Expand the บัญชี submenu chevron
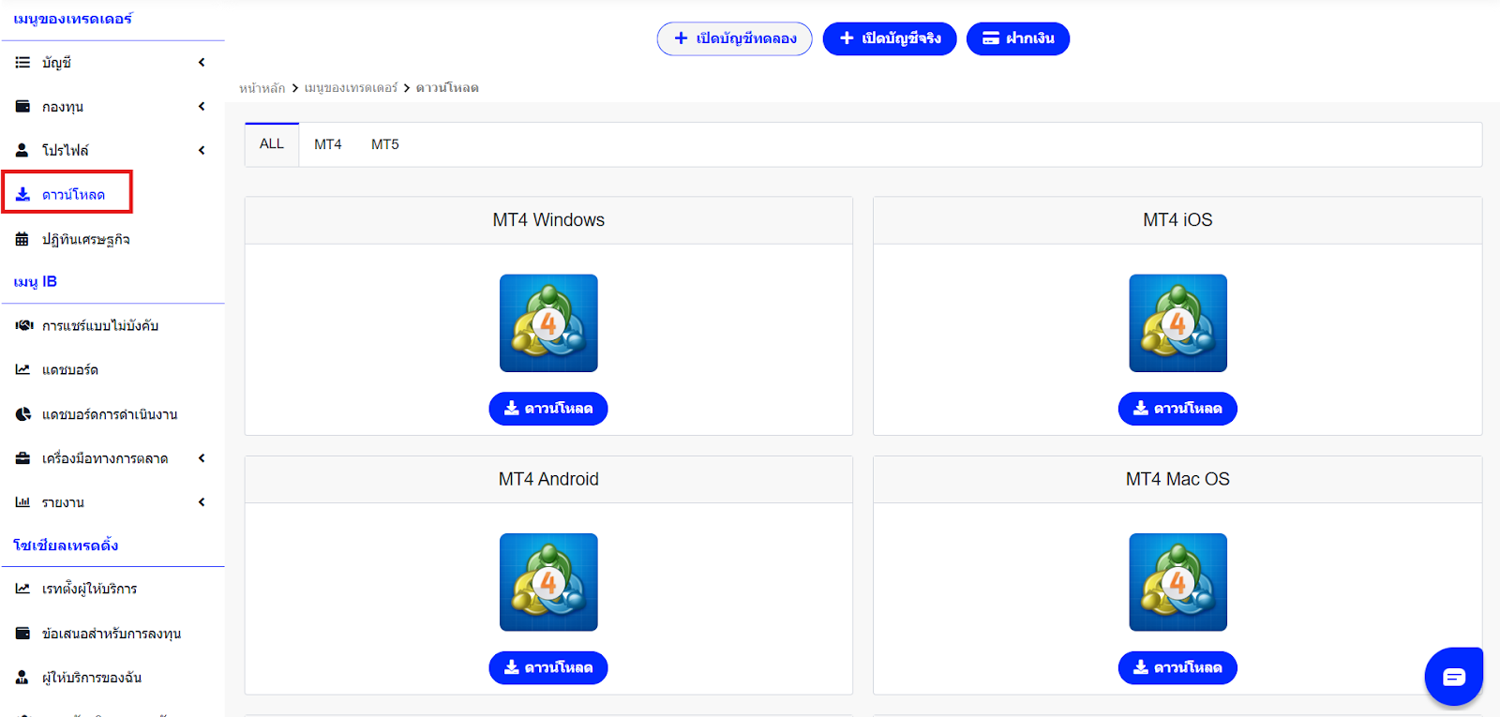 (x=202, y=63)
